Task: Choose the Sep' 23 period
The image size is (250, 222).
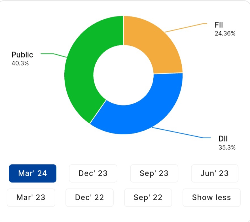Action: tap(154, 173)
